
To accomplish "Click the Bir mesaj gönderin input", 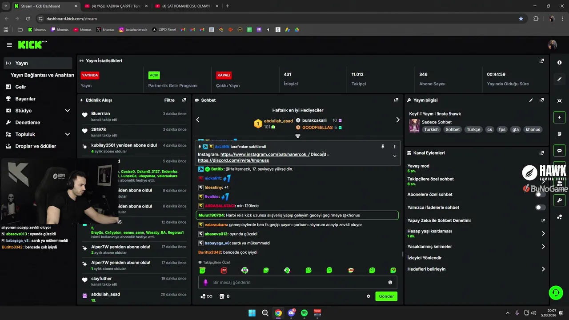I will 297,282.
